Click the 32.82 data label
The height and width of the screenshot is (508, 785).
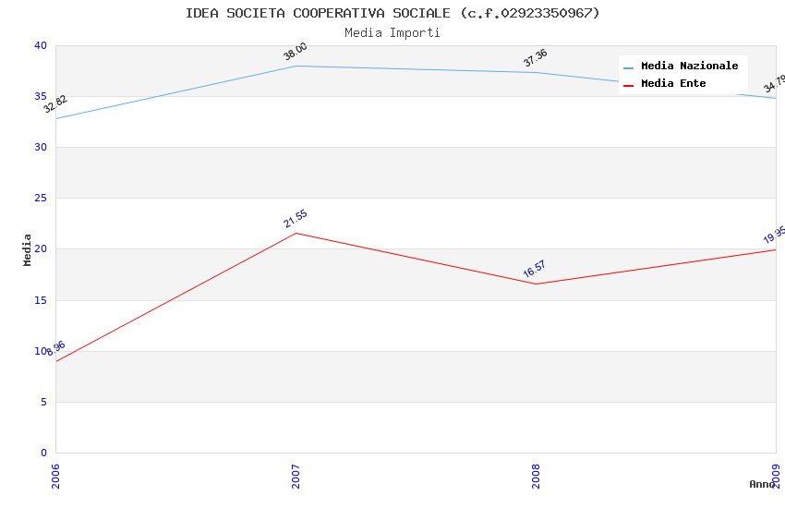click(55, 104)
